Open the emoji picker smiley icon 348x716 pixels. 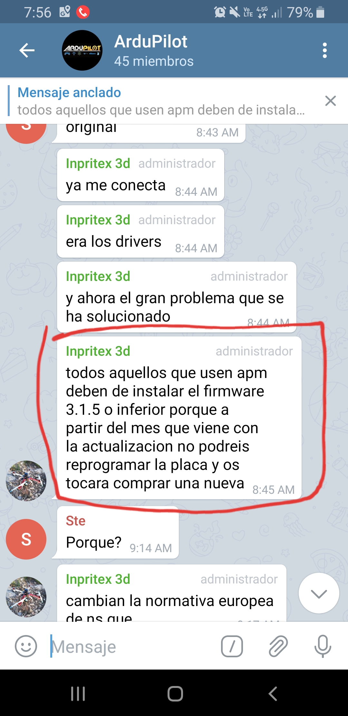click(26, 646)
